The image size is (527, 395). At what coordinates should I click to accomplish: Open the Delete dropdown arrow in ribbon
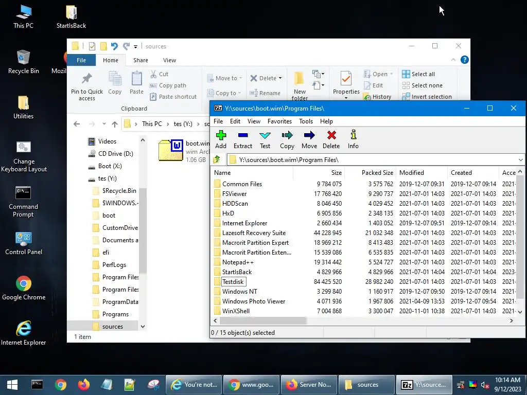tap(280, 78)
